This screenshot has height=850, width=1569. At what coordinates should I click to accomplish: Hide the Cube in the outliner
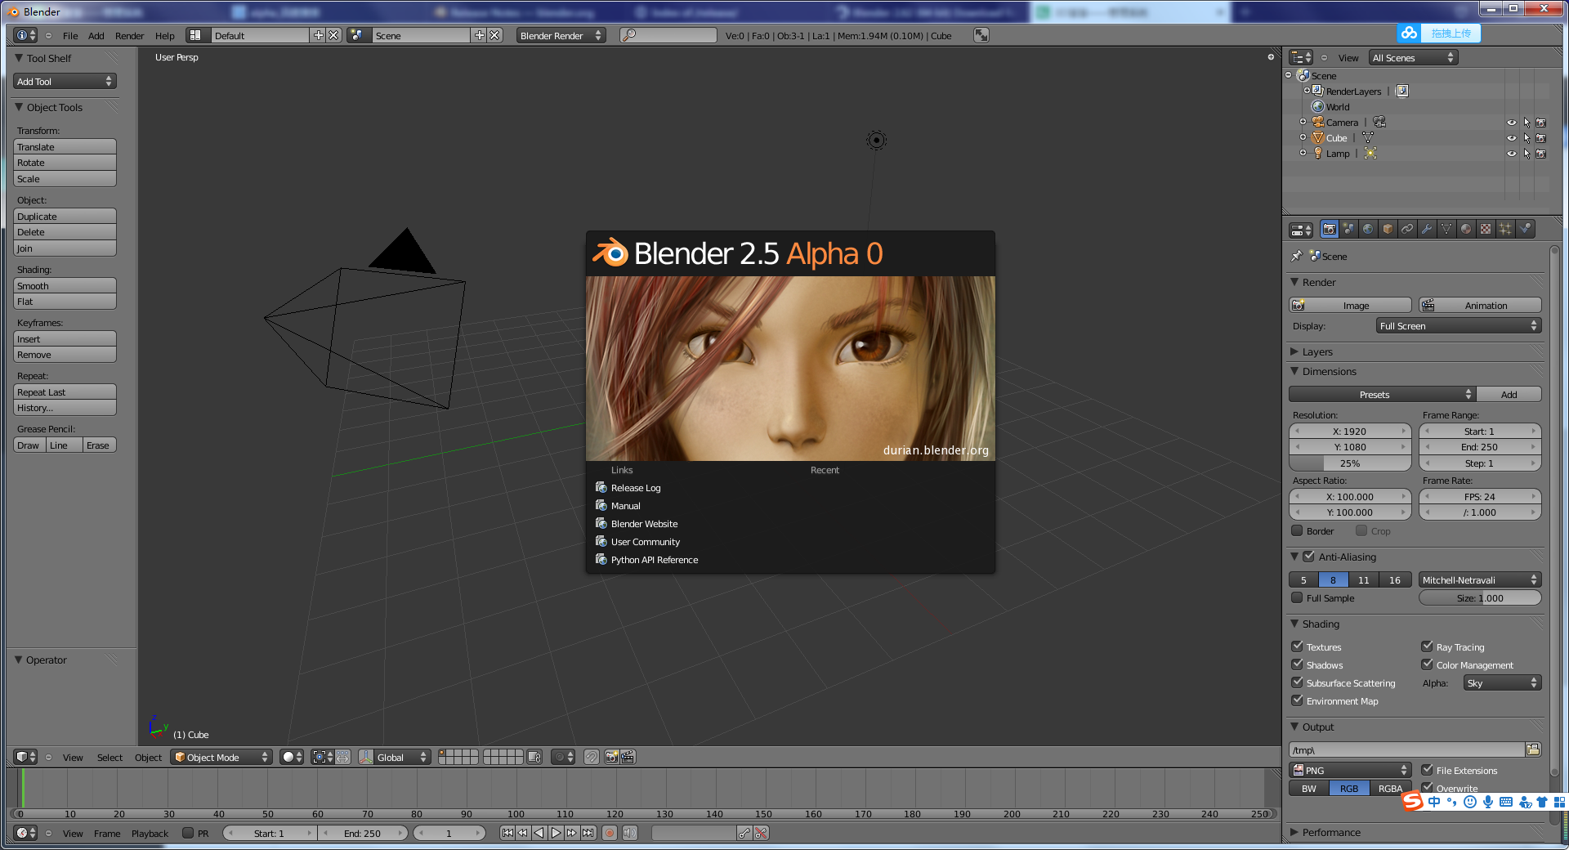[x=1511, y=137]
